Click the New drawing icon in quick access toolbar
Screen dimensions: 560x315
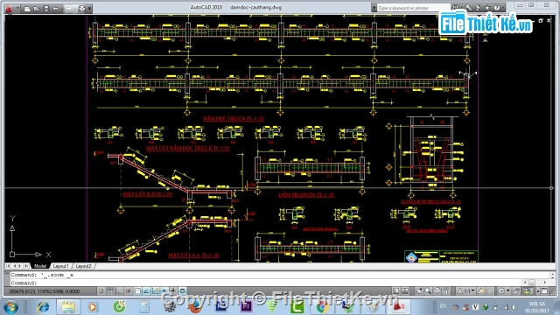coord(27,9)
